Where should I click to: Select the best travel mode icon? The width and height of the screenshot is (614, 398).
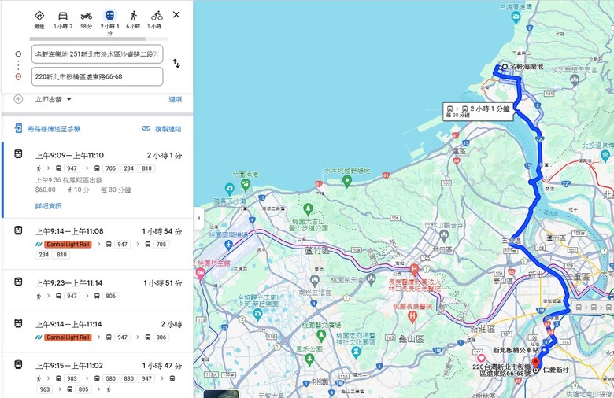(x=39, y=16)
